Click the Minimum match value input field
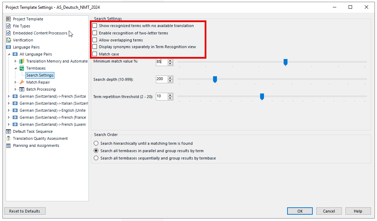377x221 pixels. 161,62
